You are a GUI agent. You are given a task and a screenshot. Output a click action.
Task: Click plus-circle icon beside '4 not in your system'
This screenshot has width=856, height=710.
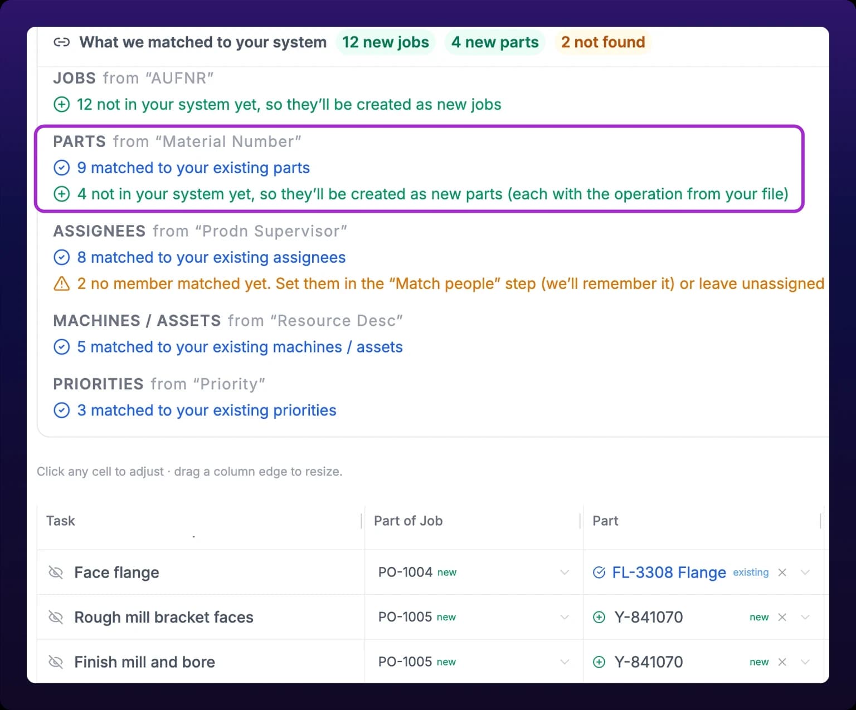[61, 194]
